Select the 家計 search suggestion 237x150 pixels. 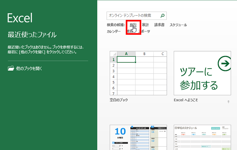coord(145,25)
